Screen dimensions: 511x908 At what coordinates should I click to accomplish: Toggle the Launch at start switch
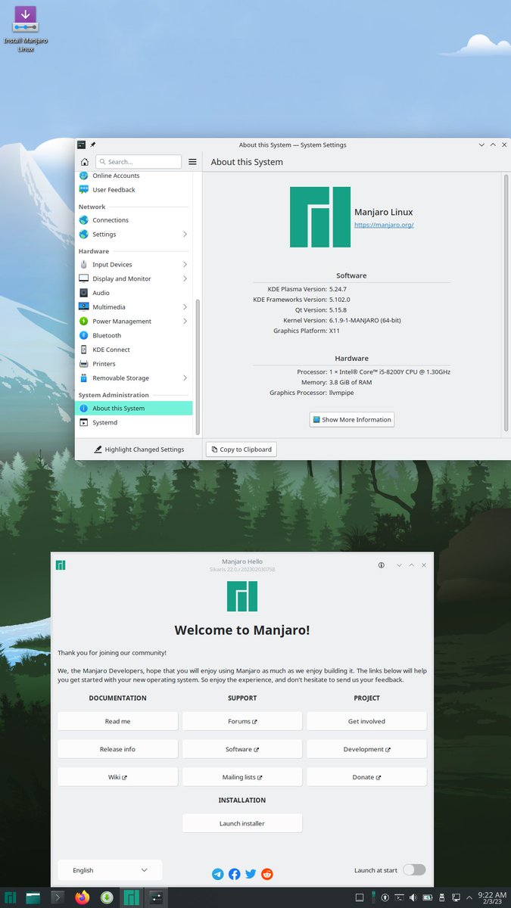pyautogui.click(x=414, y=870)
